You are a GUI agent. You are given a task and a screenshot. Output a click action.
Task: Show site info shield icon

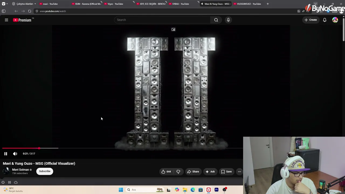pos(37,11)
